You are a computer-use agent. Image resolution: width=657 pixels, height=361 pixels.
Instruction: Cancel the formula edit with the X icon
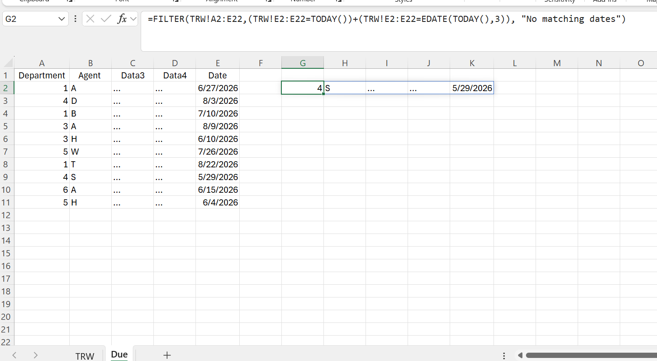point(90,19)
